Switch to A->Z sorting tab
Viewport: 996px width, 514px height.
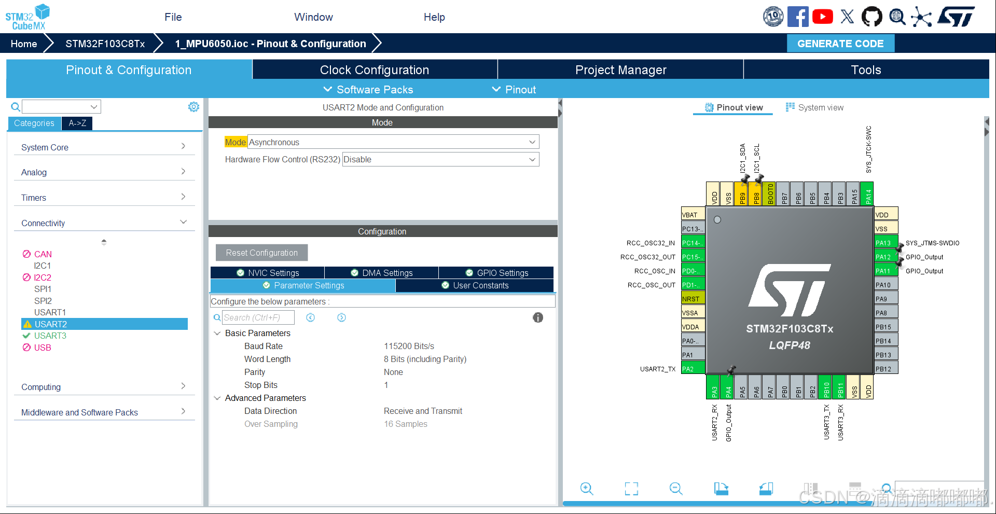[77, 123]
